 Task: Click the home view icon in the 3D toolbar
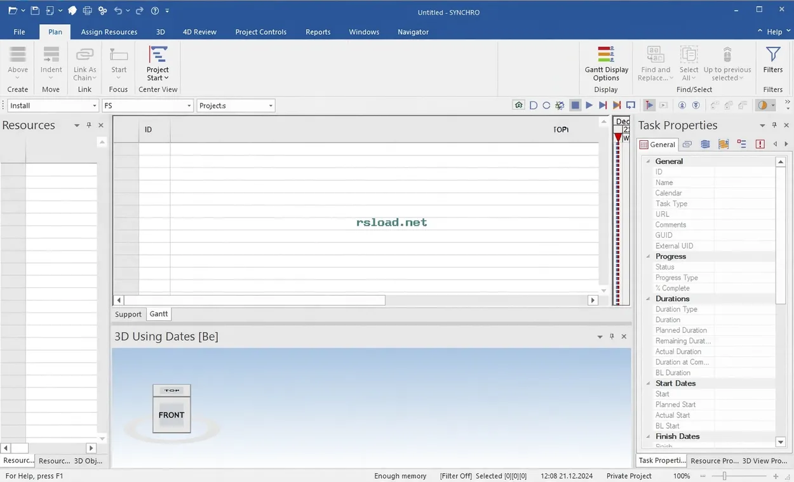[519, 105]
